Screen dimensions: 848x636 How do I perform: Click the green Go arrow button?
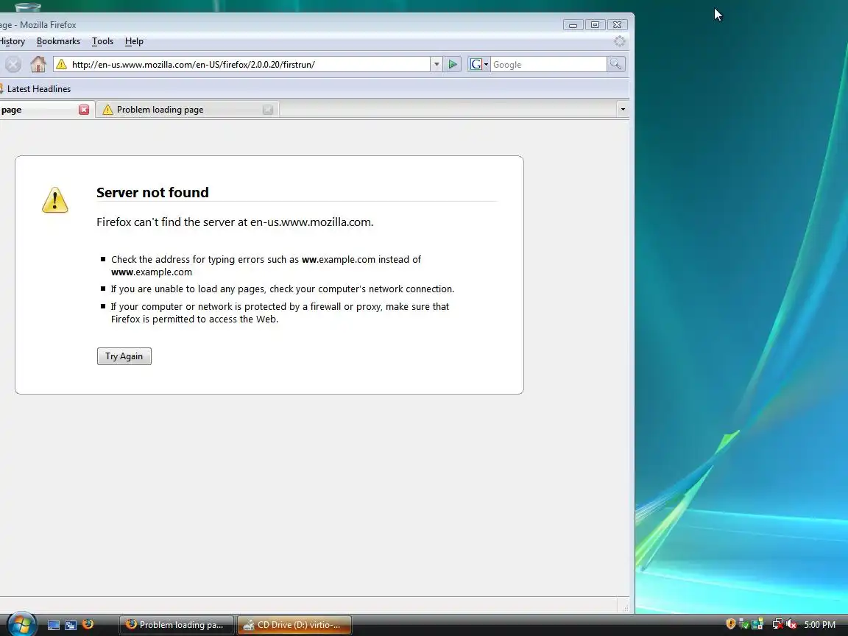[x=453, y=64]
